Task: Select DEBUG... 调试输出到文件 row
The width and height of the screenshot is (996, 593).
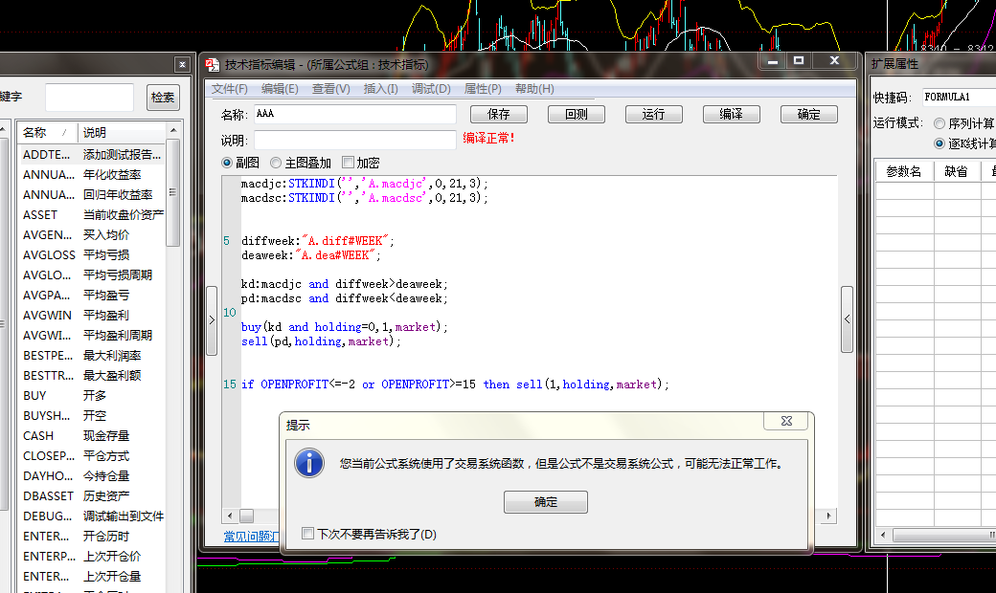Action: click(92, 516)
